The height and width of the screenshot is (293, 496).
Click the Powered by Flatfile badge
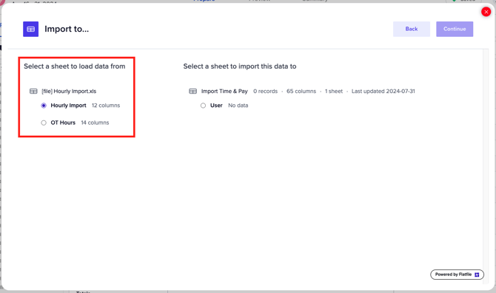[457, 275]
